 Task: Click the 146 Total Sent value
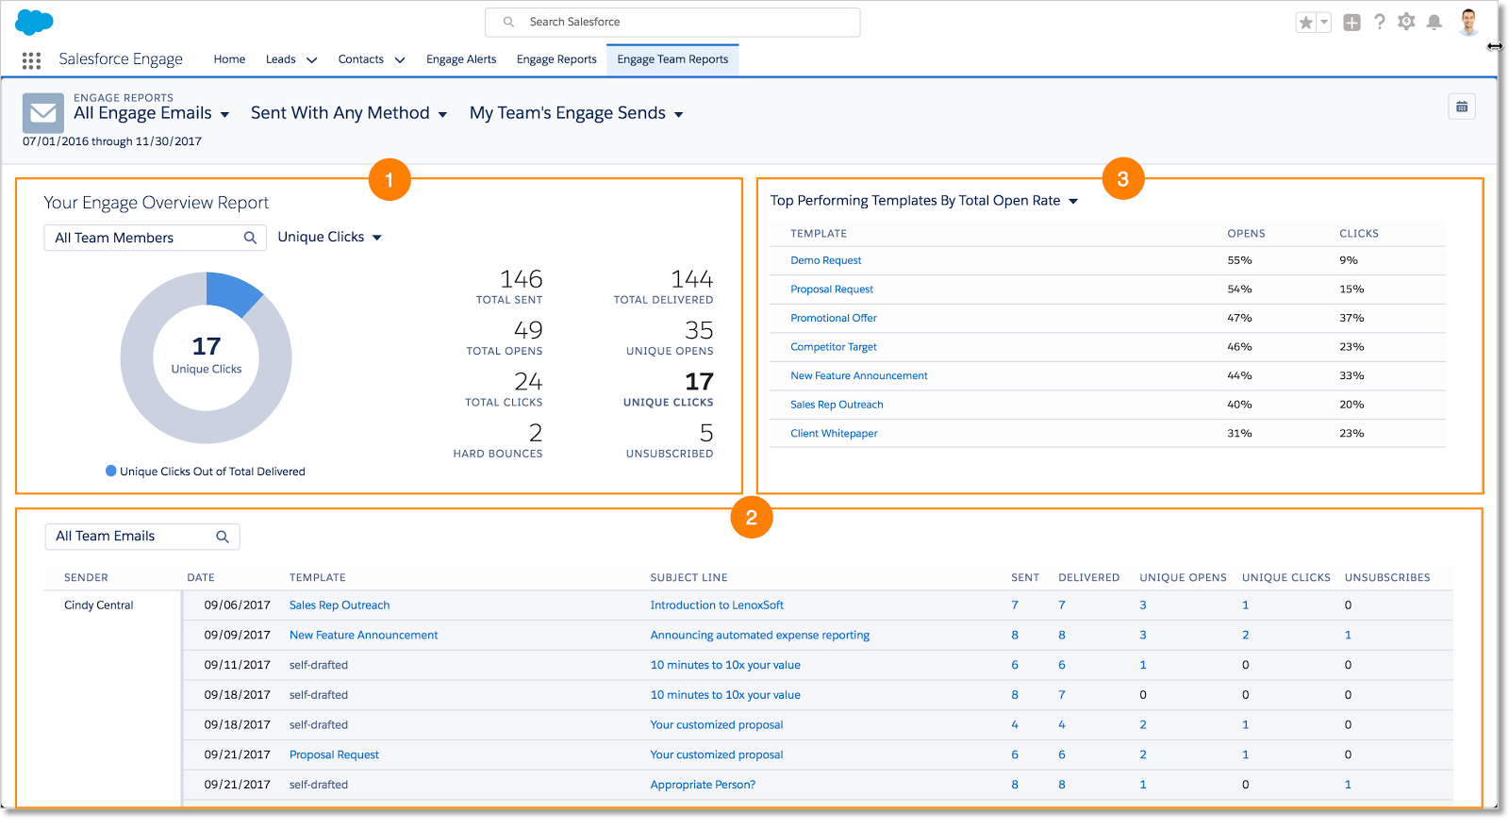pyautogui.click(x=522, y=279)
